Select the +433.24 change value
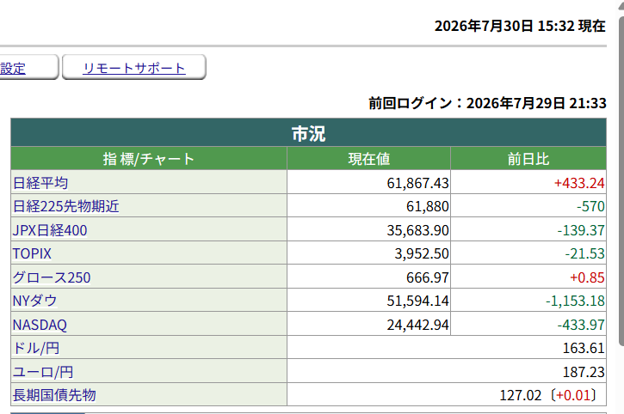The width and height of the screenshot is (624, 414). [579, 183]
